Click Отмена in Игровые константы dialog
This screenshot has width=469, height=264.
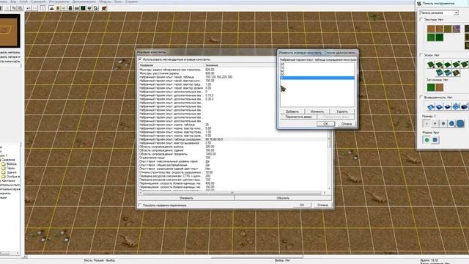pyautogui.click(x=322, y=205)
